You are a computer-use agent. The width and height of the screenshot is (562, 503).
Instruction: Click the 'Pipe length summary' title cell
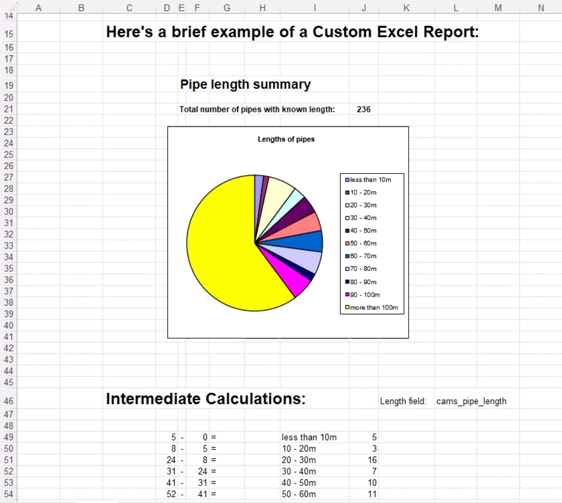pos(246,84)
